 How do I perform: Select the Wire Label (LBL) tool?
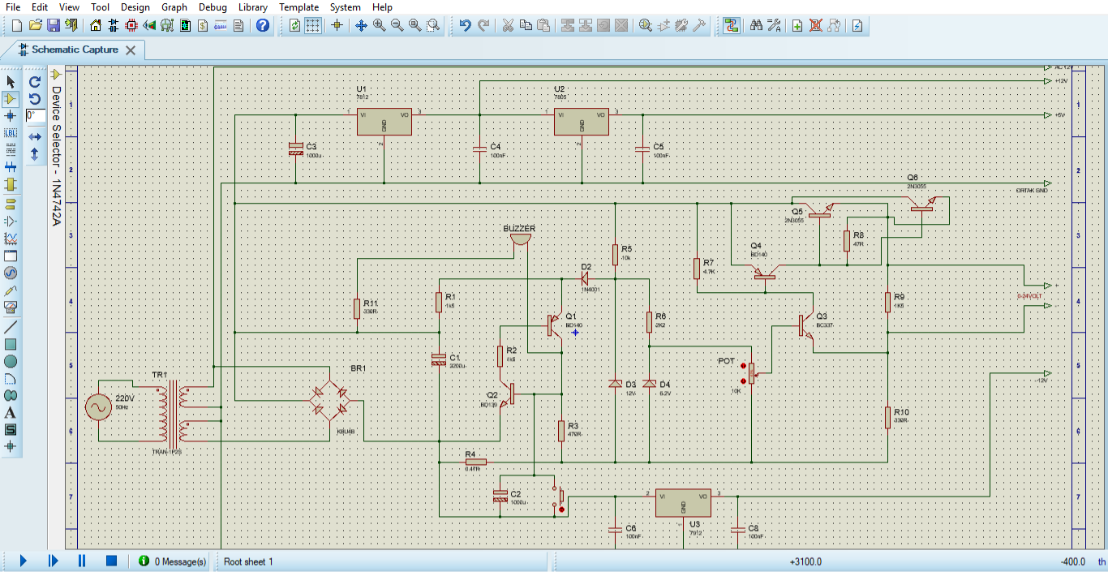pyautogui.click(x=11, y=133)
